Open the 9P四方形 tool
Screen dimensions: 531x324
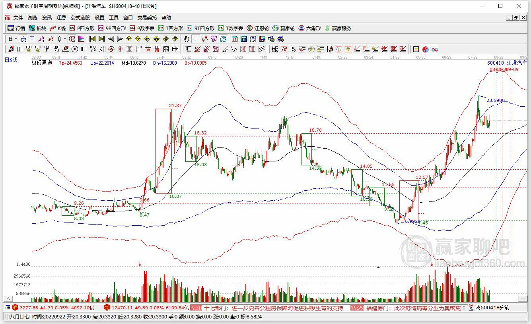pyautogui.click(x=112, y=28)
